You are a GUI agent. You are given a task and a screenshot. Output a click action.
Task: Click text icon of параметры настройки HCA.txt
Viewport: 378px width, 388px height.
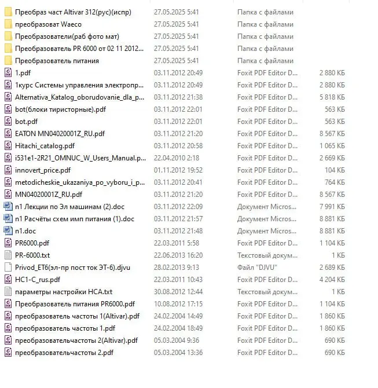click(8, 291)
